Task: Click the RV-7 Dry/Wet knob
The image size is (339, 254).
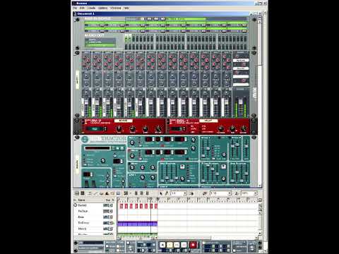Action: pos(158,128)
